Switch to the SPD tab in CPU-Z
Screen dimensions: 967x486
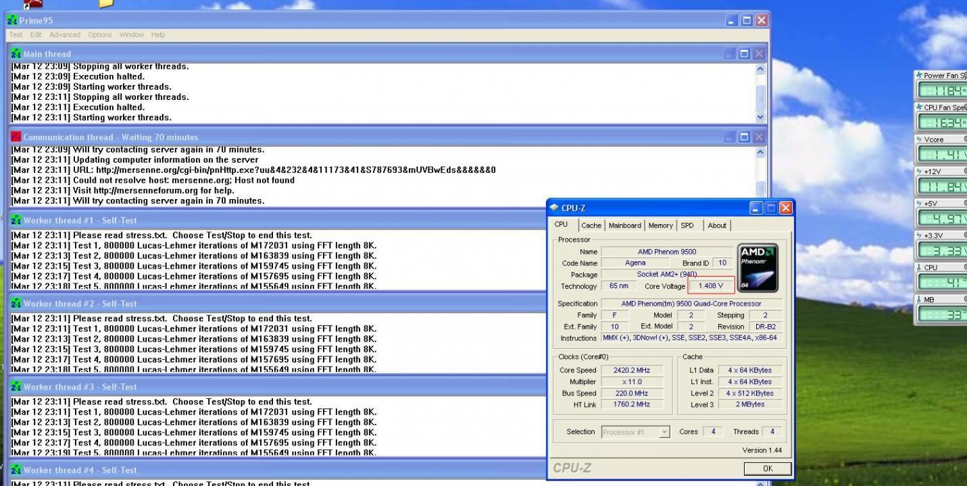687,225
